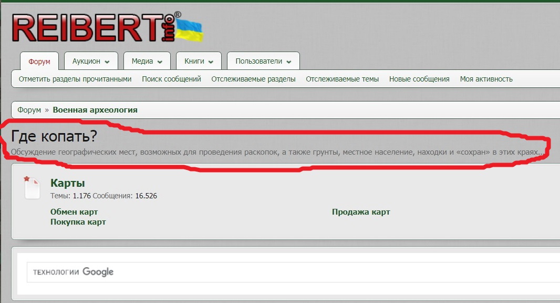Open Отслеживаемые разделы
The height and width of the screenshot is (303, 560).
[x=253, y=79]
